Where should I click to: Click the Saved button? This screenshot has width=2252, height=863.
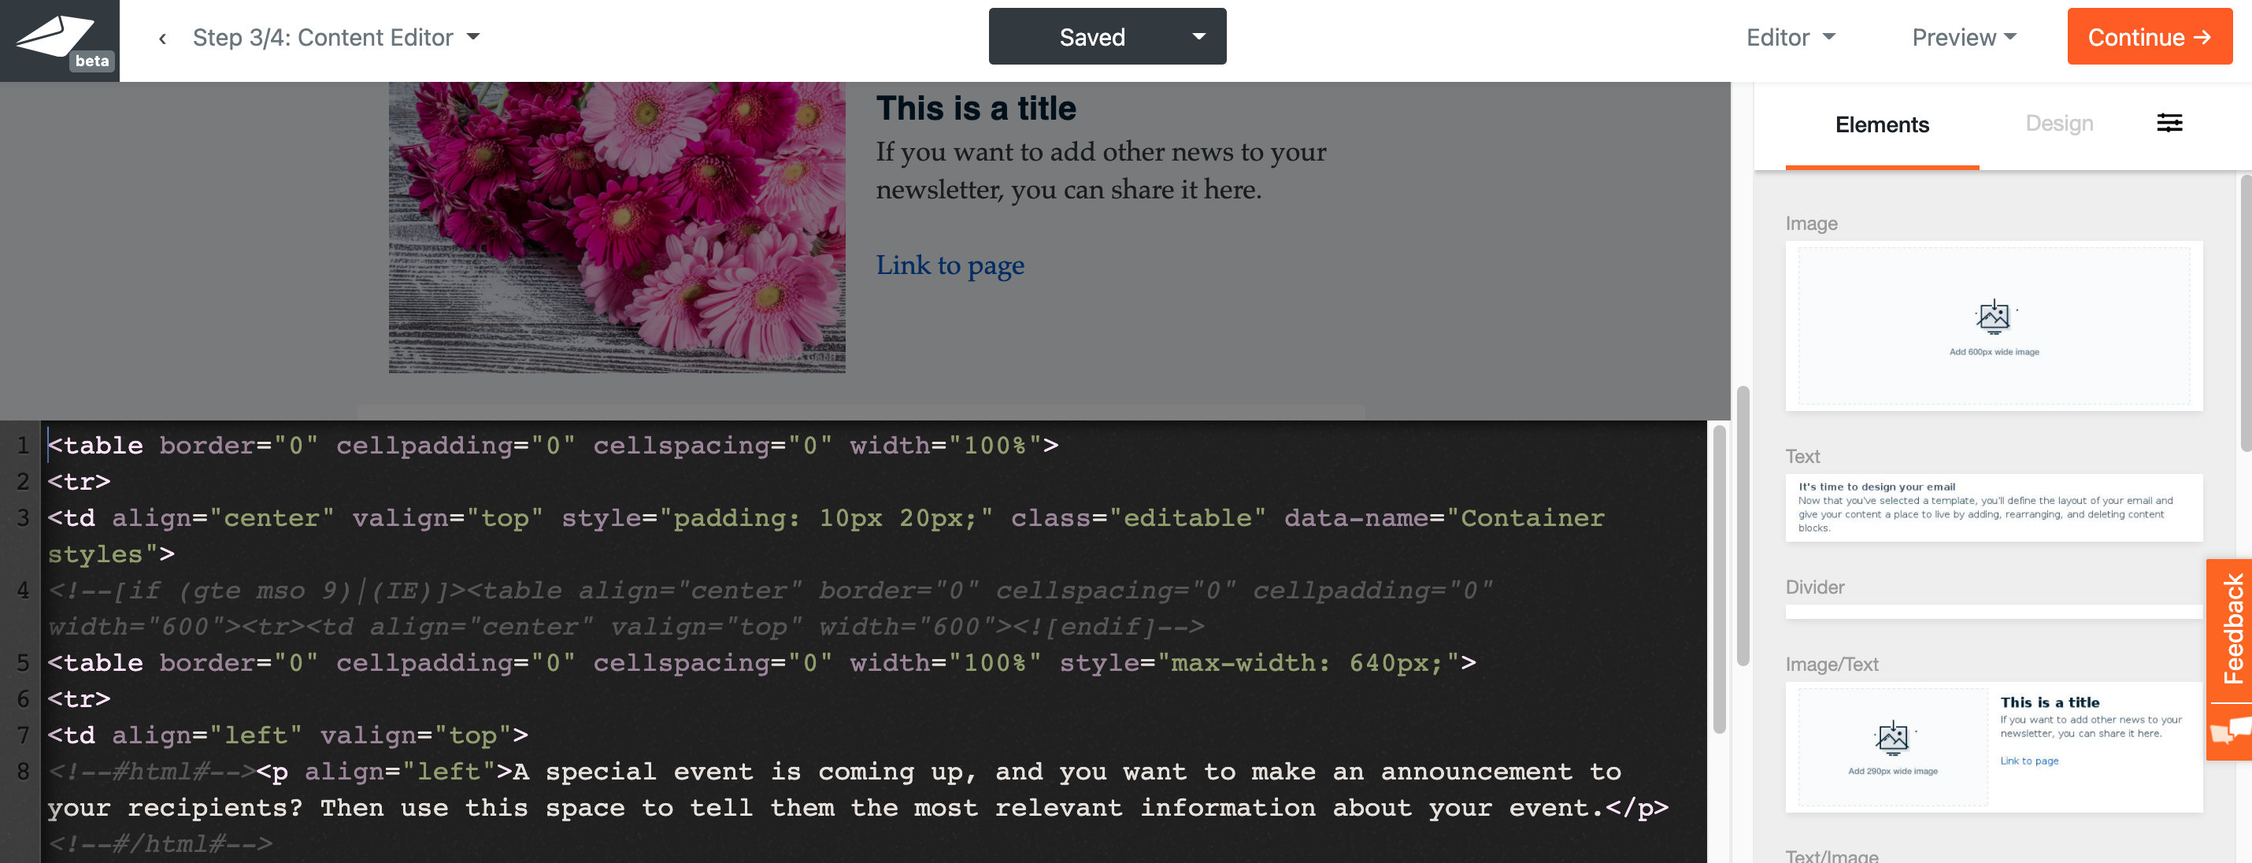coord(1091,37)
